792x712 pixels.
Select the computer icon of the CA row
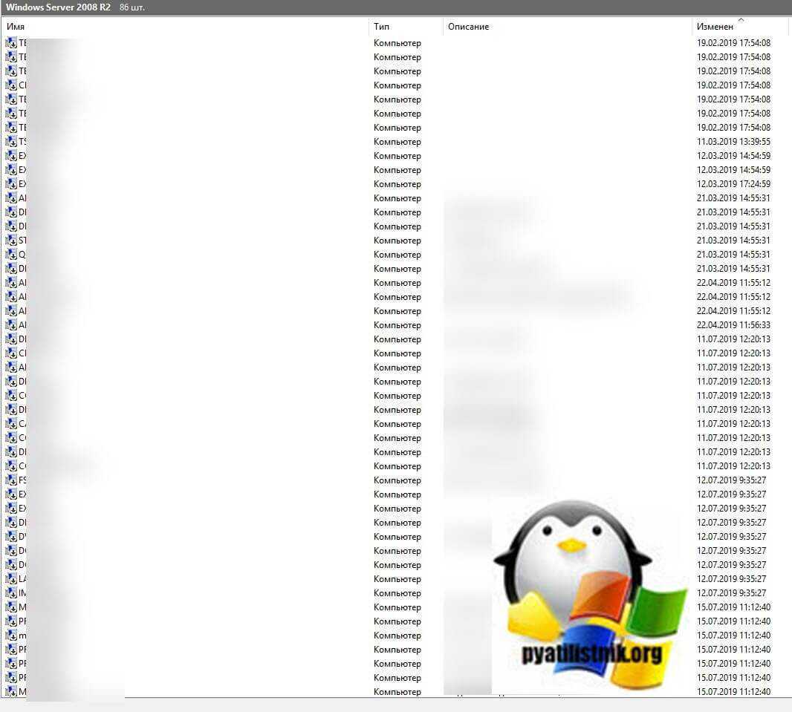tap(11, 424)
